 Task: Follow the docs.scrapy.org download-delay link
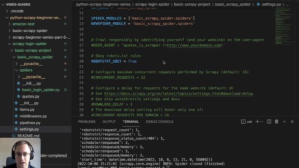click(178, 93)
